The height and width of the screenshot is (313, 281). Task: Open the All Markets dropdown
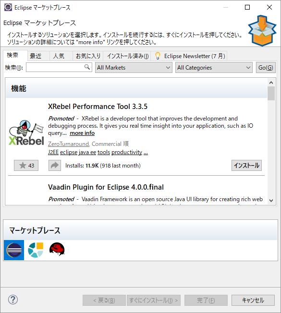point(134,68)
